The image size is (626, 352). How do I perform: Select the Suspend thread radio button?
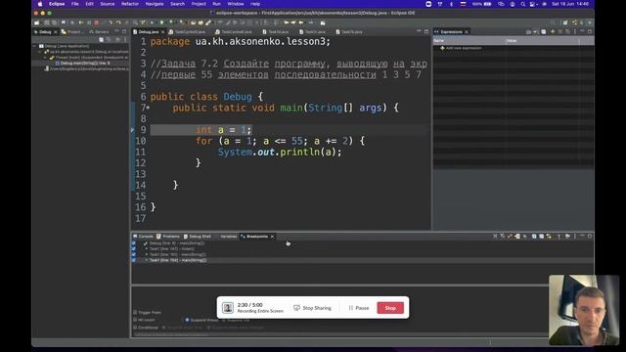tap(187, 320)
